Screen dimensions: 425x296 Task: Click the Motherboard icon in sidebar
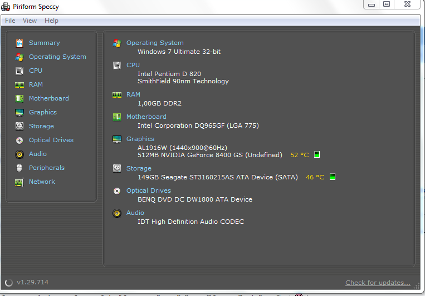[19, 99]
